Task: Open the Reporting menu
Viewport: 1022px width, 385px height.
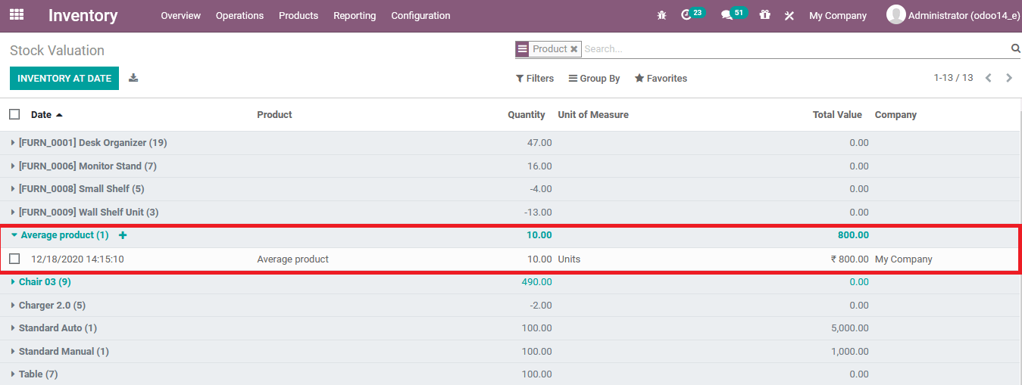Action: point(355,15)
